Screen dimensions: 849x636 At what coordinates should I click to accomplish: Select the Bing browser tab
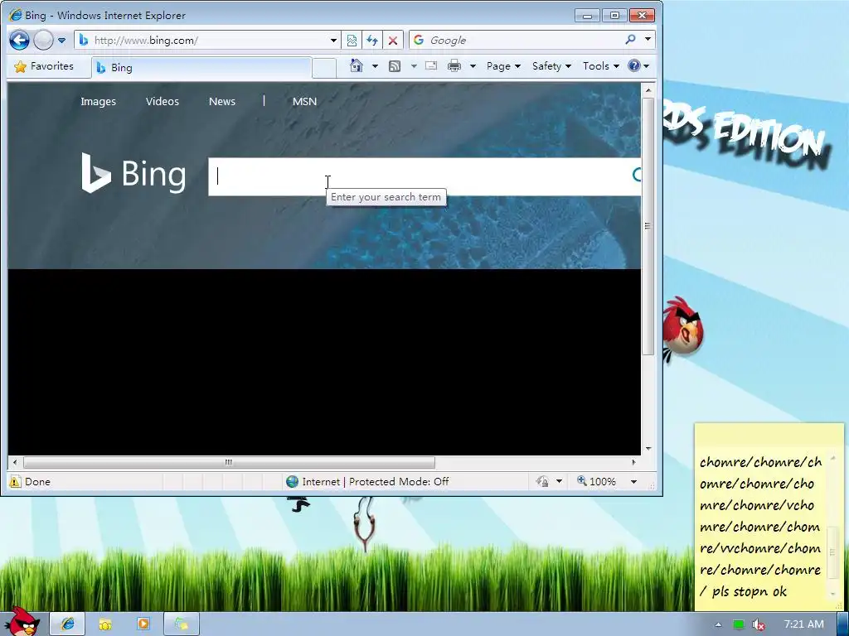point(201,68)
